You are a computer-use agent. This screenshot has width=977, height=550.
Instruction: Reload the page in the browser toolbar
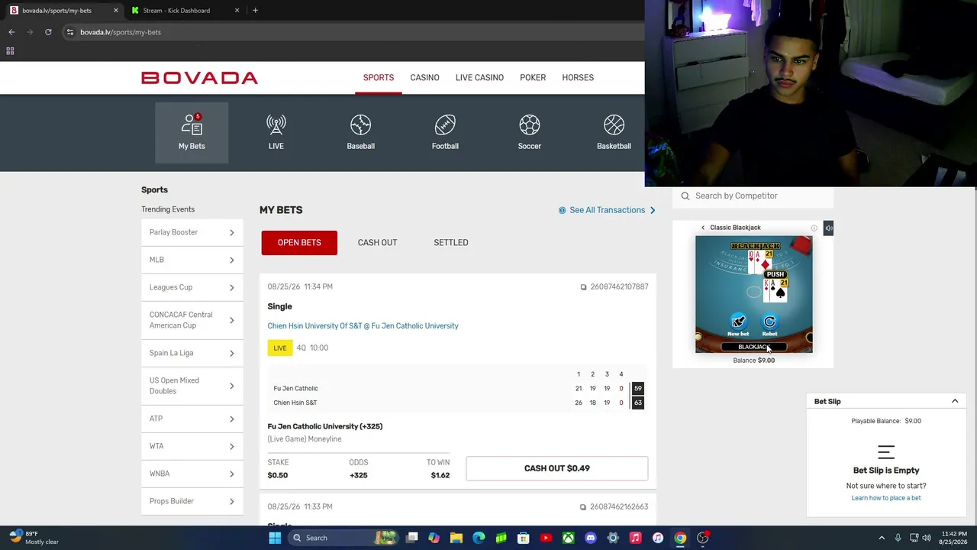click(x=48, y=32)
